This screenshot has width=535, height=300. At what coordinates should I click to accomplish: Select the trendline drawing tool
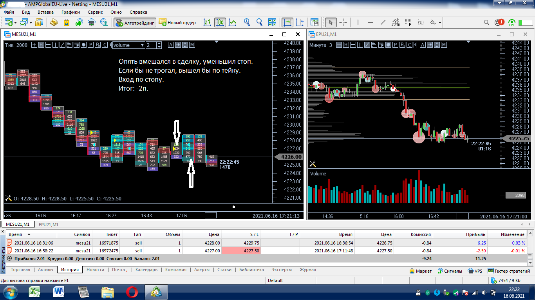(383, 22)
